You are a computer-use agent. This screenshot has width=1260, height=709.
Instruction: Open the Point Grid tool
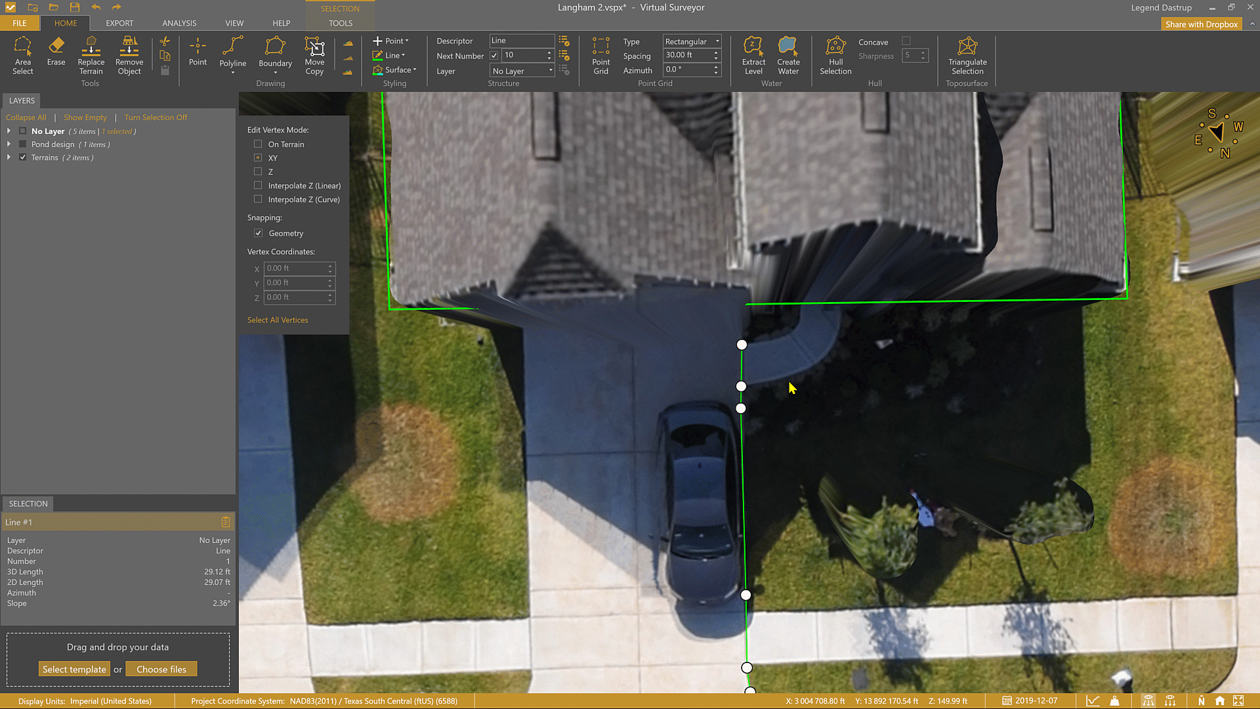coord(600,55)
